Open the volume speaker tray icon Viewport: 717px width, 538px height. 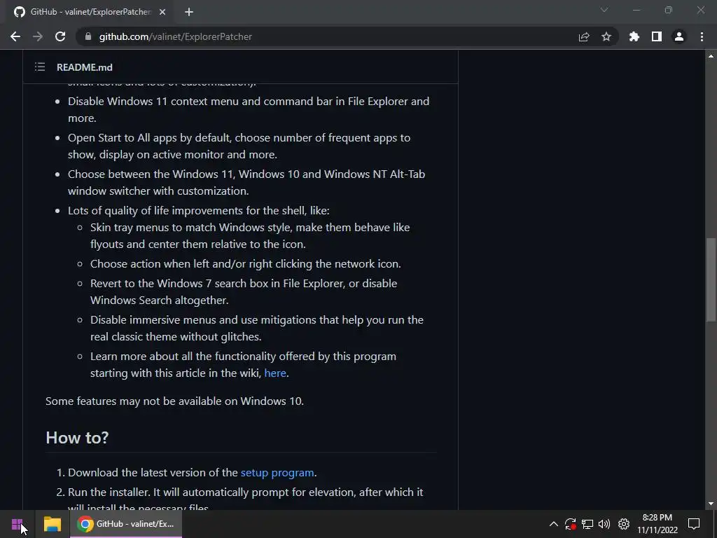click(x=604, y=524)
